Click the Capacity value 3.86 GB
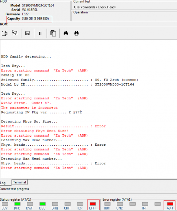This screenshot has height=211, width=177. point(35,18)
